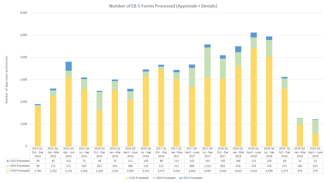Viewport: 327px width, 183px height.
Task: Select the yellow I-526 bar for 2015 Q1
Action: click(x=38, y=126)
